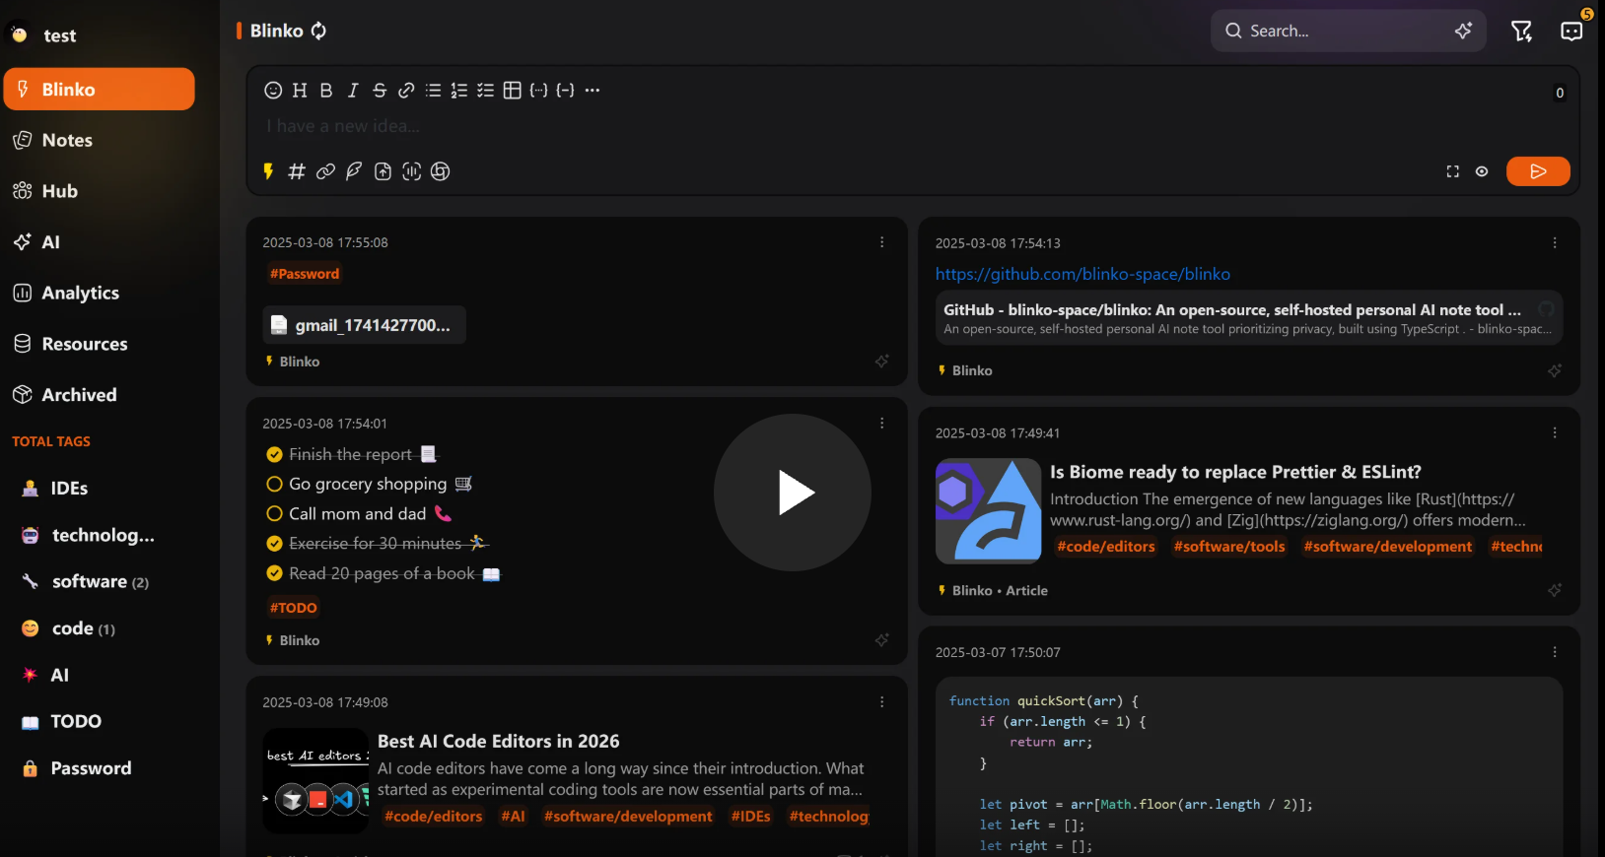Toggle italic formatting in the editor
1605x857 pixels.
tap(353, 91)
